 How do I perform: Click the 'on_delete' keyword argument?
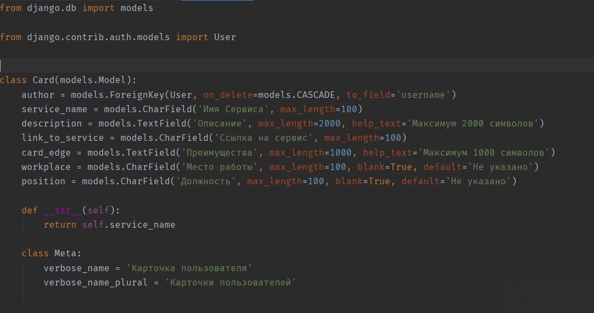(228, 95)
